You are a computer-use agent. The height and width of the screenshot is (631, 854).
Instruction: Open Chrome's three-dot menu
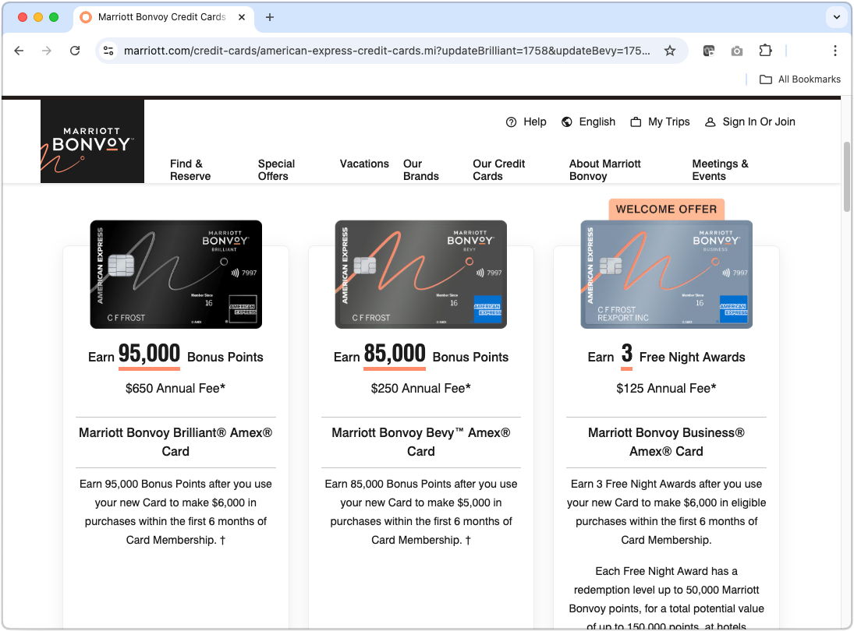835,51
